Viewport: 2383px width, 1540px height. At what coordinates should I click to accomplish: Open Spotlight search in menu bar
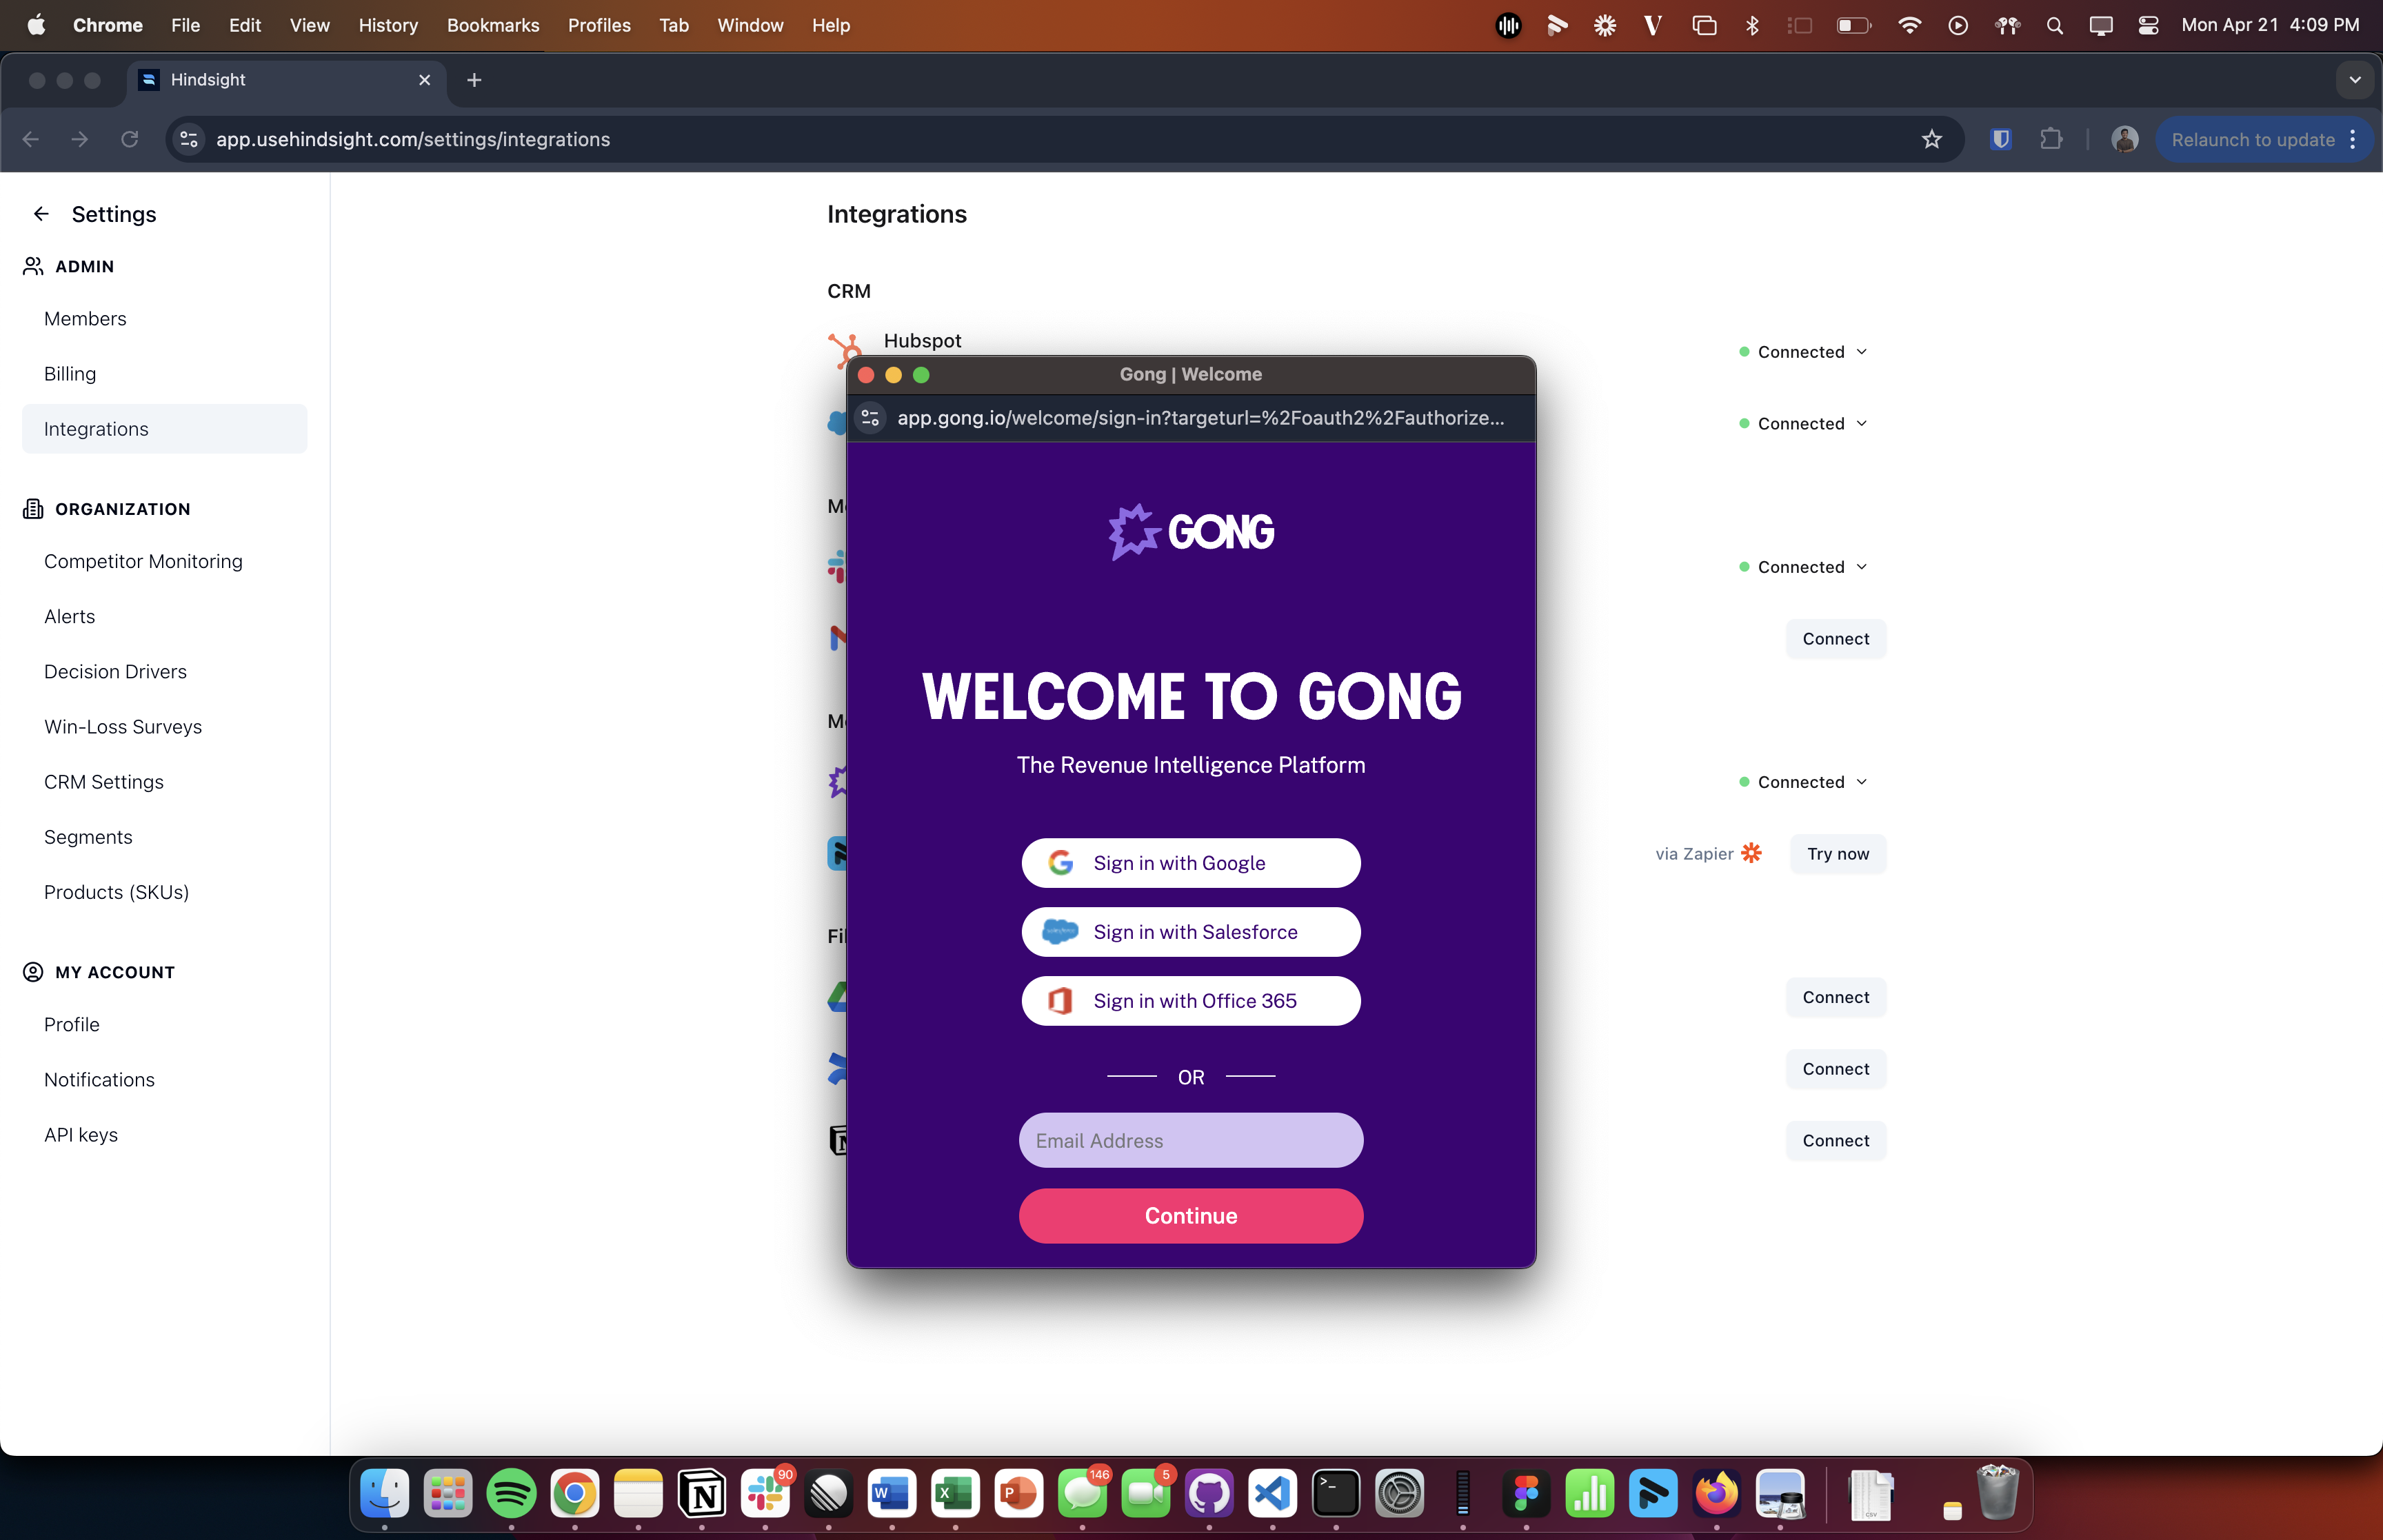(x=2054, y=25)
